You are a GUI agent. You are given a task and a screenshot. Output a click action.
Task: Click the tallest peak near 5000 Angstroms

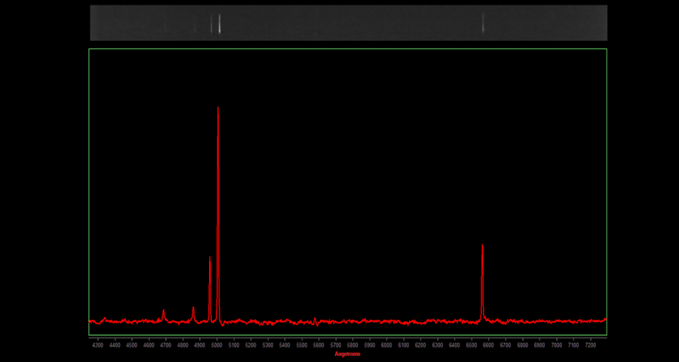coord(218,109)
